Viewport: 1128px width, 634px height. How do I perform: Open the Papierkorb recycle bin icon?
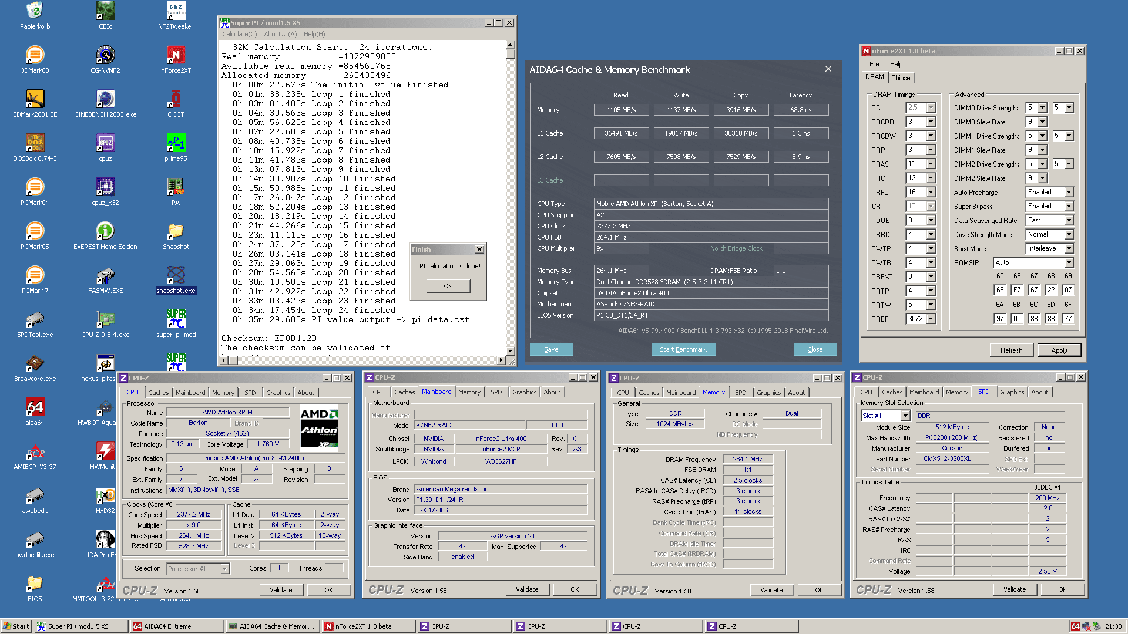point(35,16)
